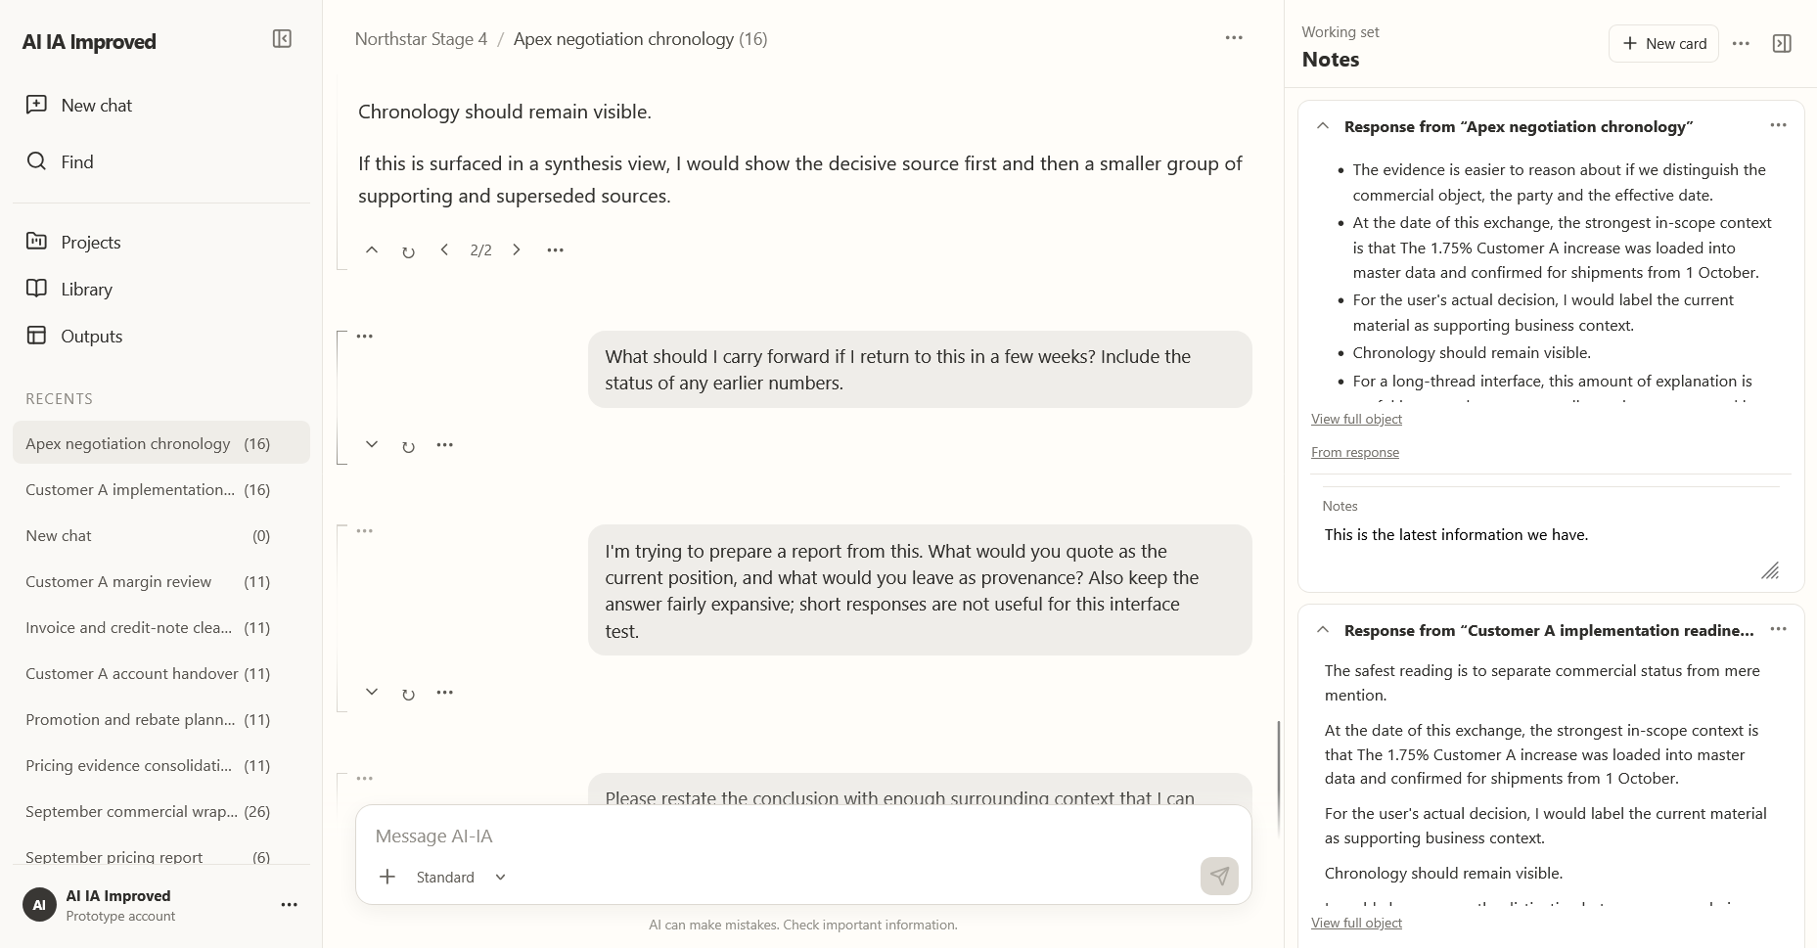
Task: Open options above 'prepare a report' message
Action: [x=365, y=530]
